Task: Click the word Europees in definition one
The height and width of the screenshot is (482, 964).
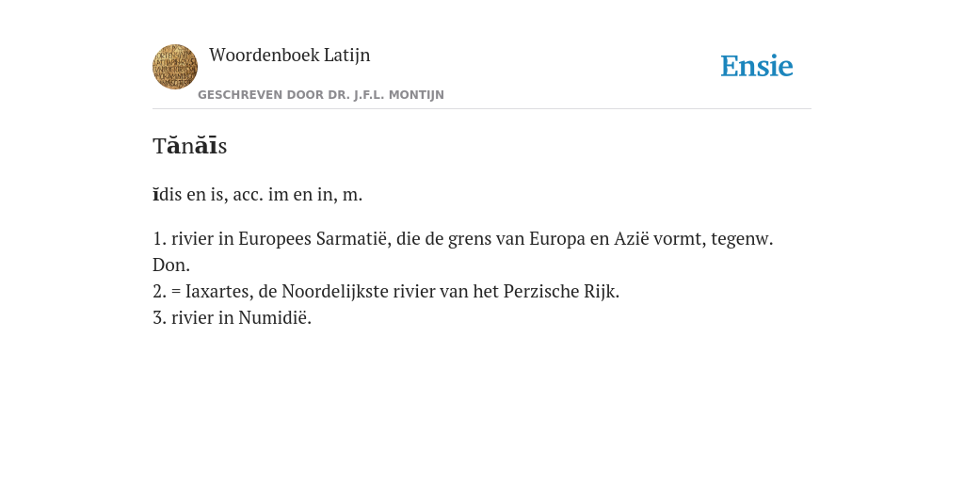Action: click(275, 238)
